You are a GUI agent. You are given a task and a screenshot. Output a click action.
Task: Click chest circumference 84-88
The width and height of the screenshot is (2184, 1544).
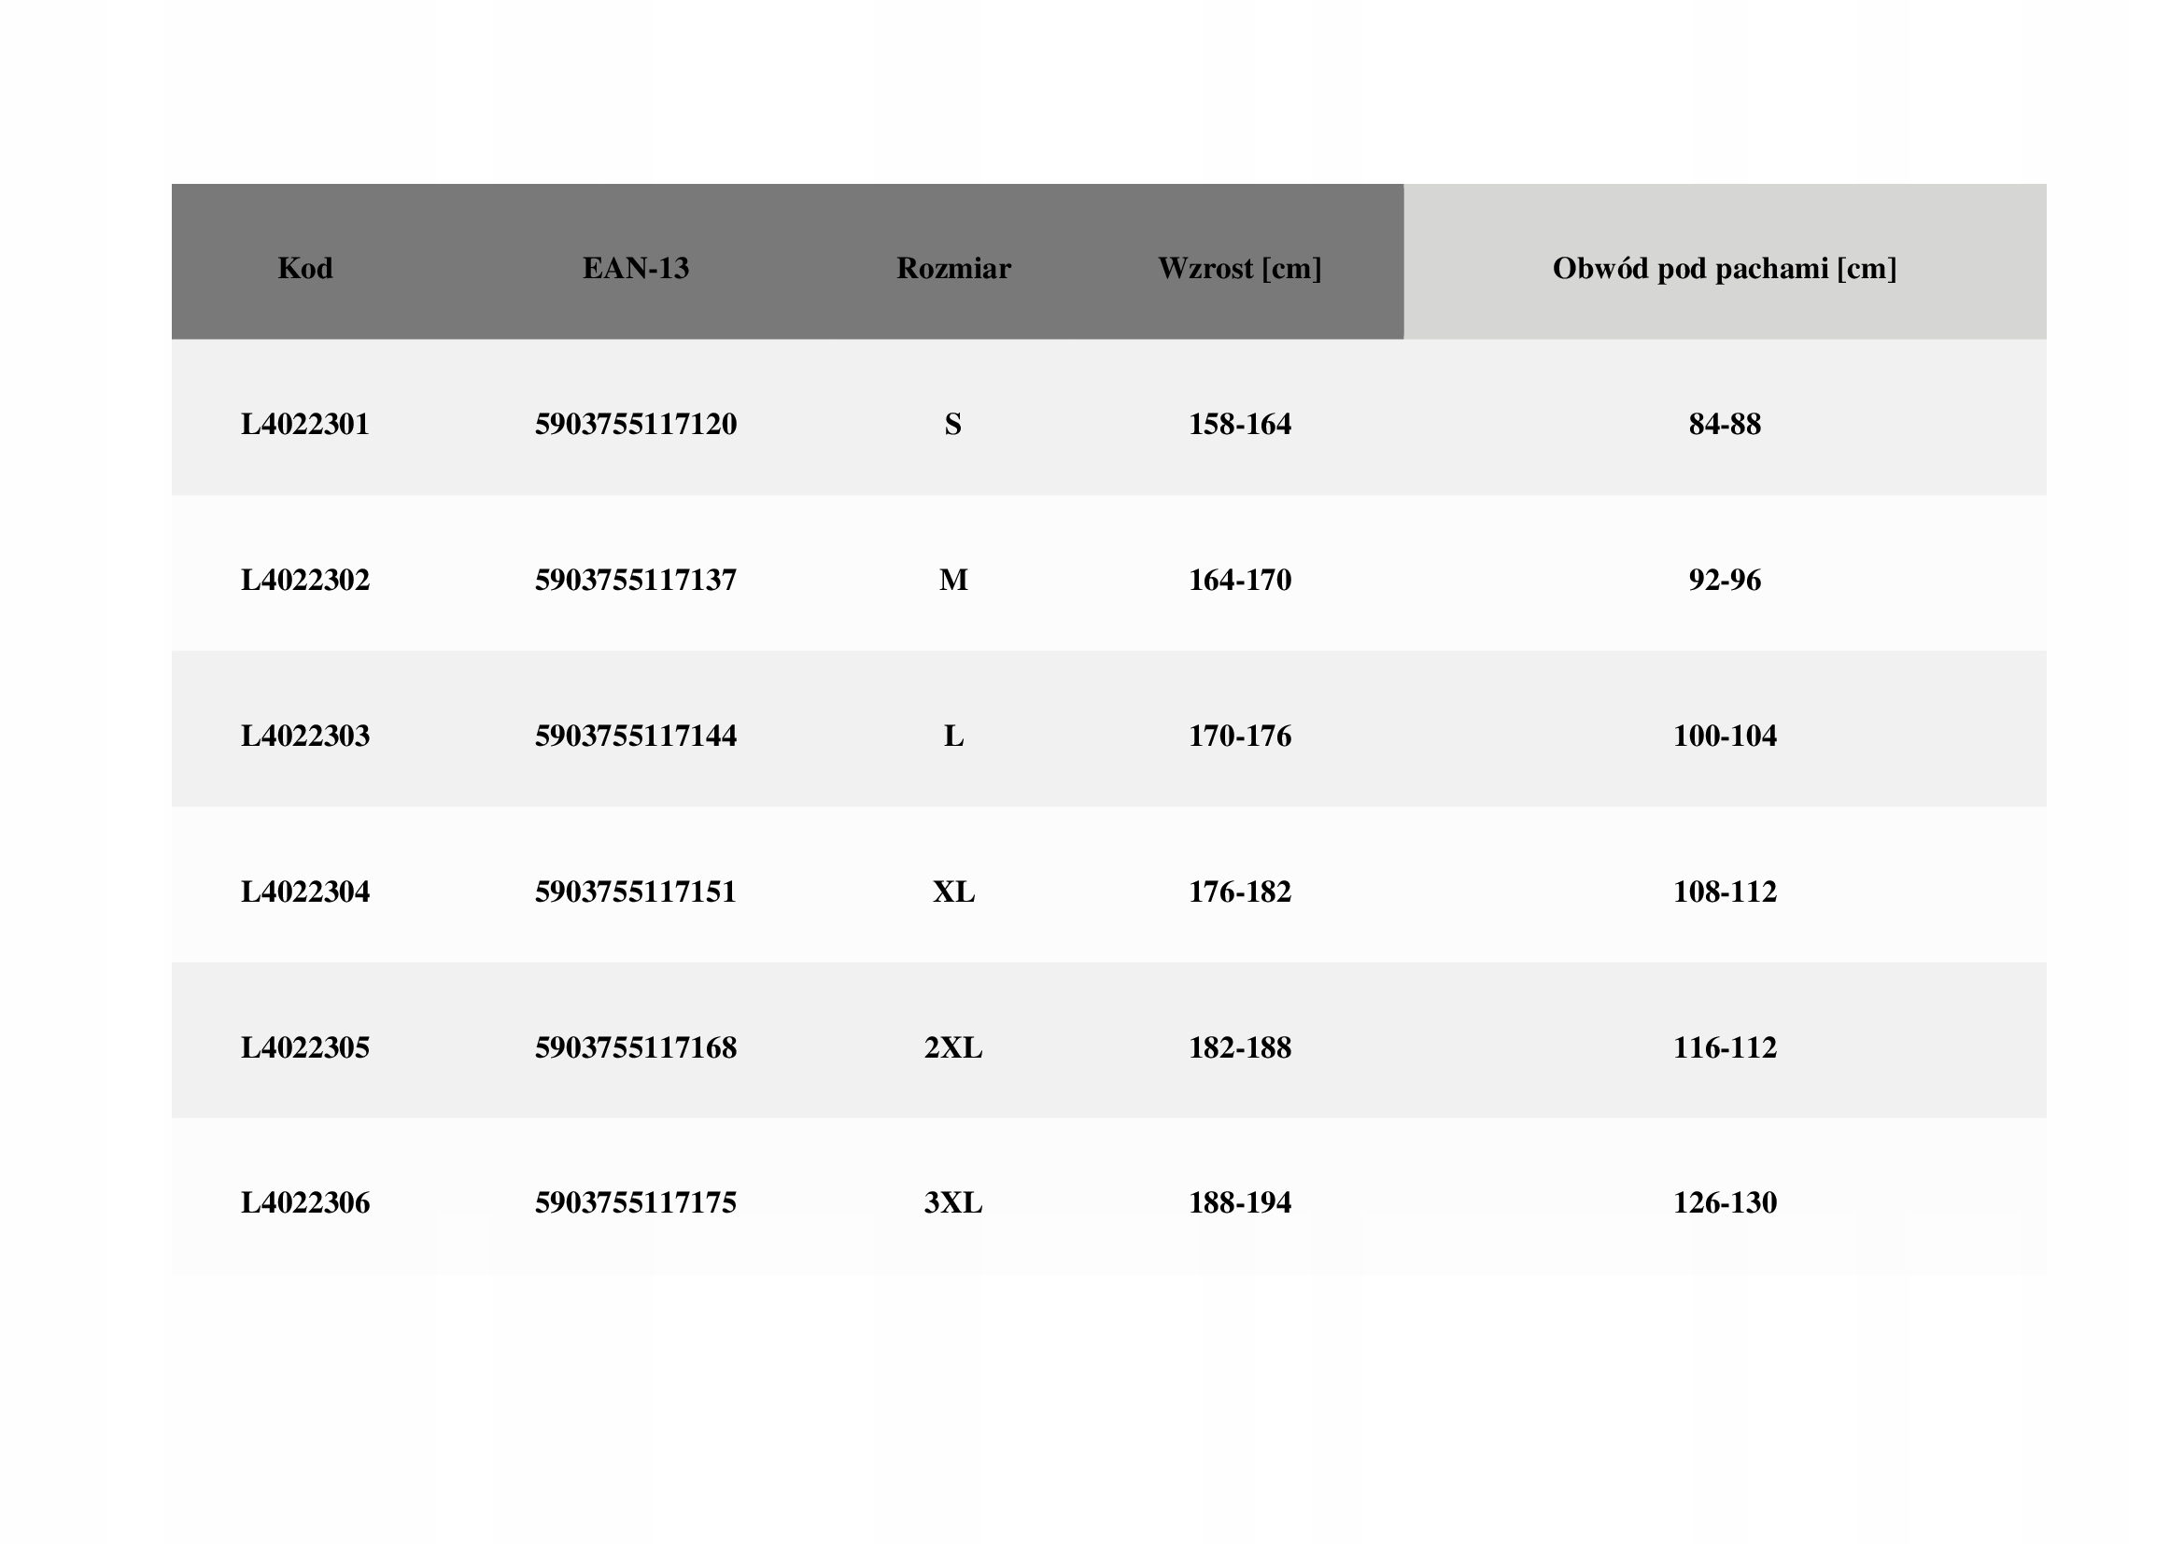pyautogui.click(x=1724, y=424)
